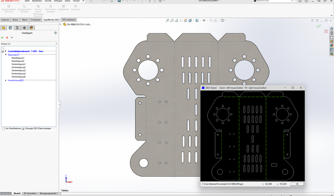Accept with confirmation corner green check
Viewport: 334px width, 196px height.
[x=319, y=26]
